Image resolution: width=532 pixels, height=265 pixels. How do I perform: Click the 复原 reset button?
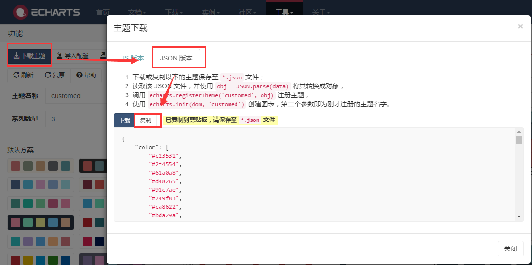[55, 75]
